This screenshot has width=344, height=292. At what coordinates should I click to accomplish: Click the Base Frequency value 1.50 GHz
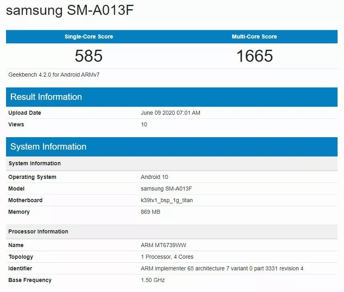coord(153,280)
